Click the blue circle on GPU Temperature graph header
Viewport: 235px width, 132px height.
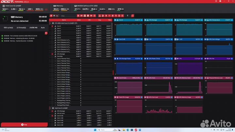232,20
